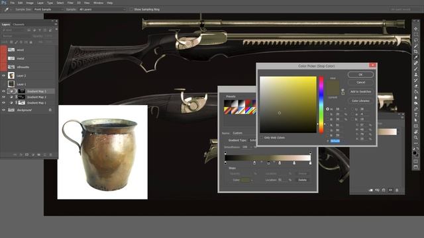Open the Image menu
Viewport: 424px width, 238px height.
coord(30,3)
